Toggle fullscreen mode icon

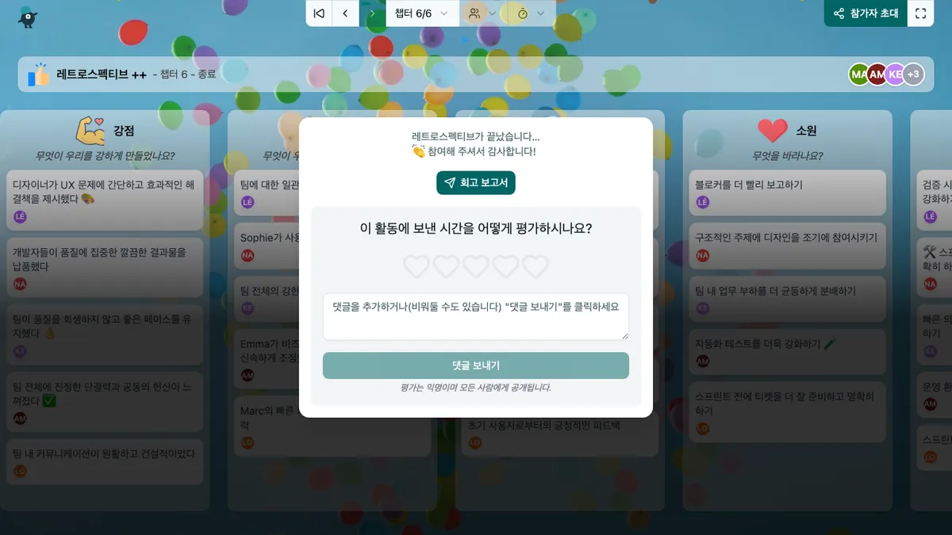[920, 13]
